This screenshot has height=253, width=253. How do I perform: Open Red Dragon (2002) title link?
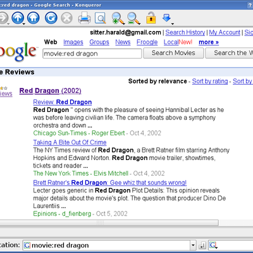50,90
